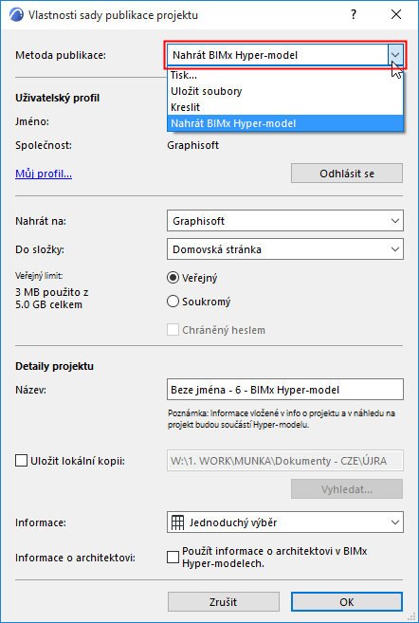Image resolution: width=419 pixels, height=623 pixels.
Task: Choose the Soukromý radio option
Action: click(173, 302)
